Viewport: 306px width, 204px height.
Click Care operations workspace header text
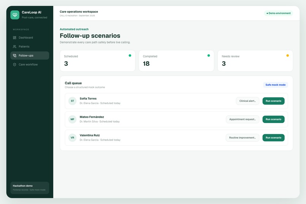coord(79,12)
